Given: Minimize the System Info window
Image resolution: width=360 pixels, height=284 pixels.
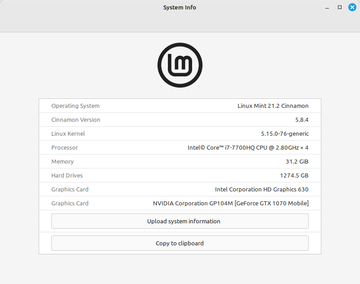Looking at the screenshot, I should [x=327, y=8].
